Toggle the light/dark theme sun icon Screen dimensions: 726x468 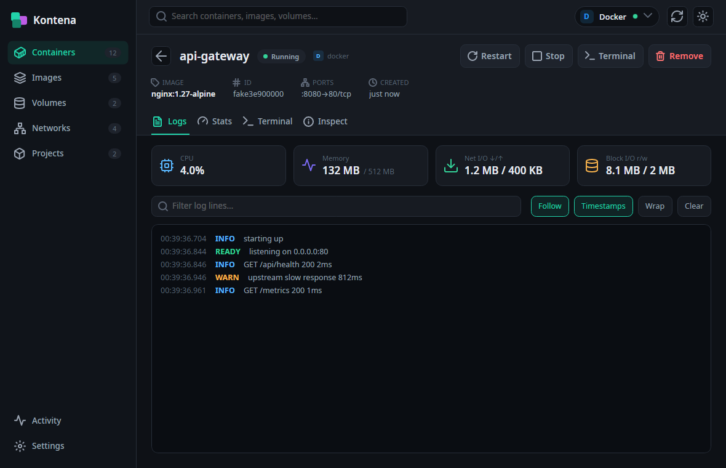(703, 17)
